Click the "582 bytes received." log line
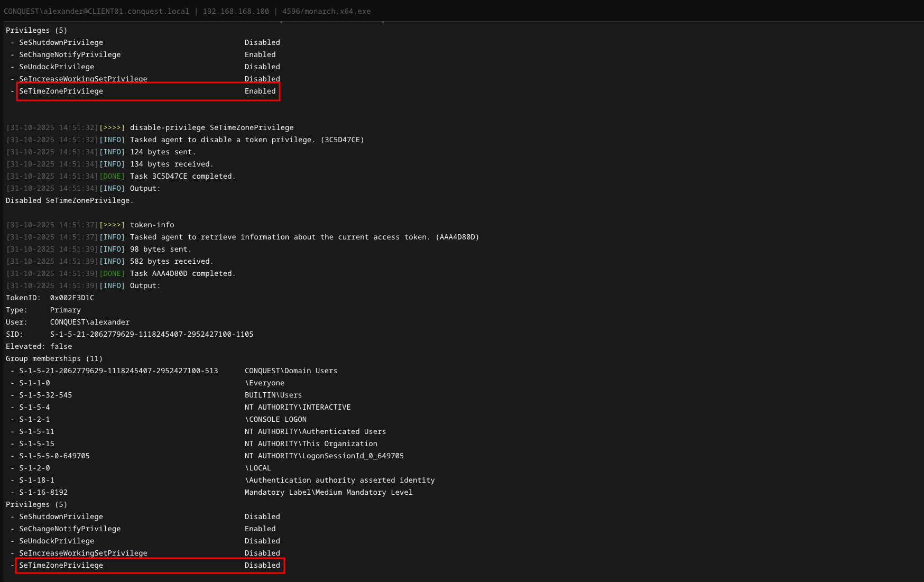This screenshot has height=582, width=924. pos(171,261)
